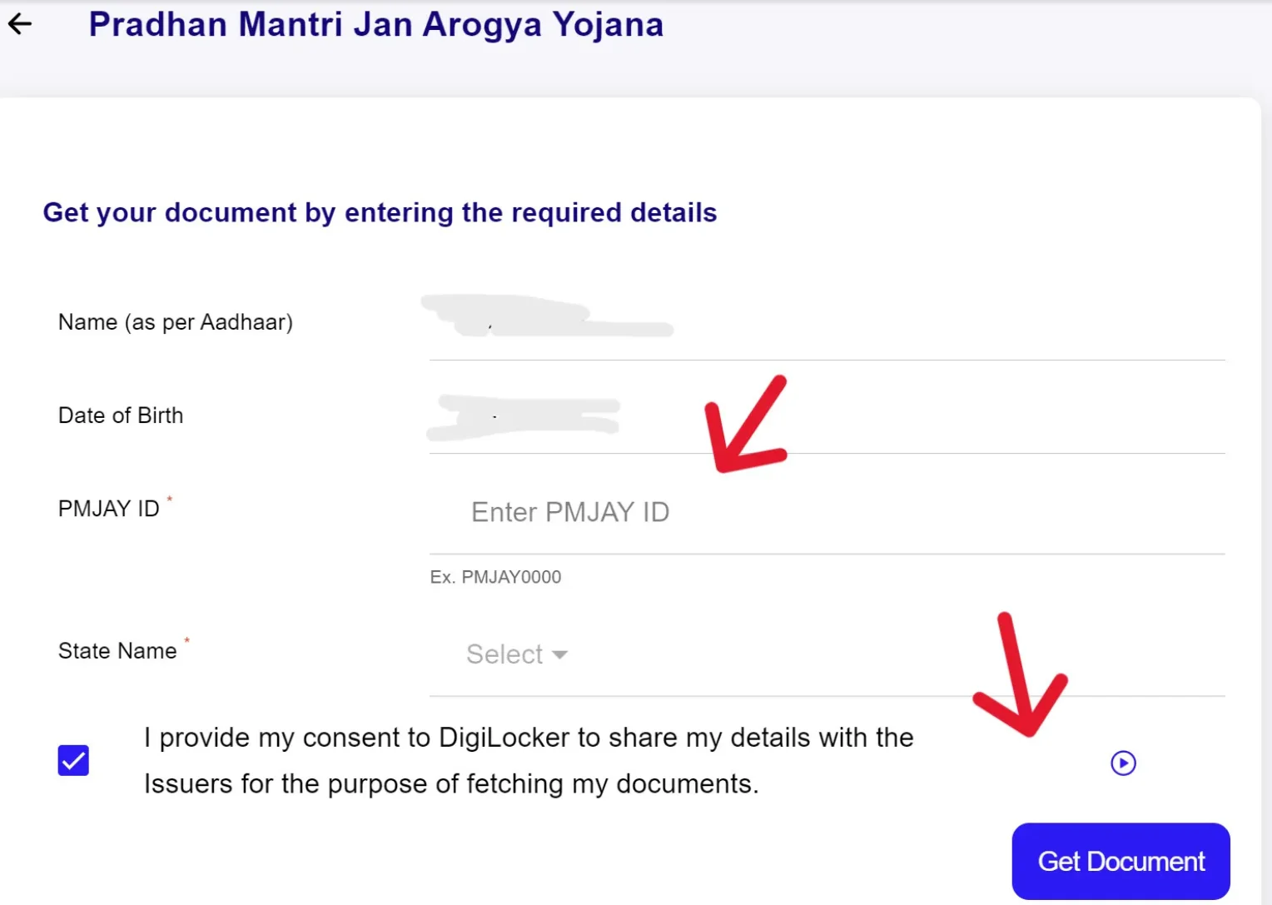Click the Ex. PMJAY0000 hint text

tap(495, 577)
